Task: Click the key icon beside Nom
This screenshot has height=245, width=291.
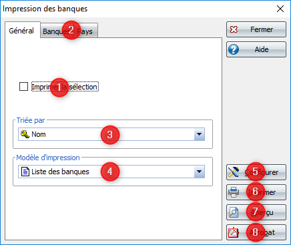Action: [25, 134]
